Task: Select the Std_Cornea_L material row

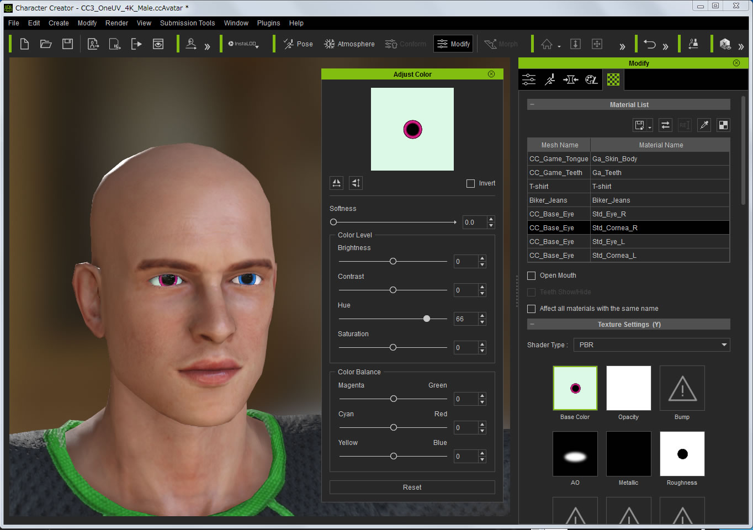Action: coord(628,256)
